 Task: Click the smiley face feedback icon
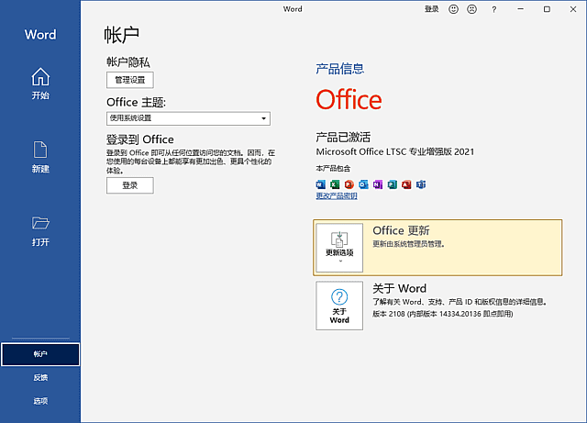point(453,9)
